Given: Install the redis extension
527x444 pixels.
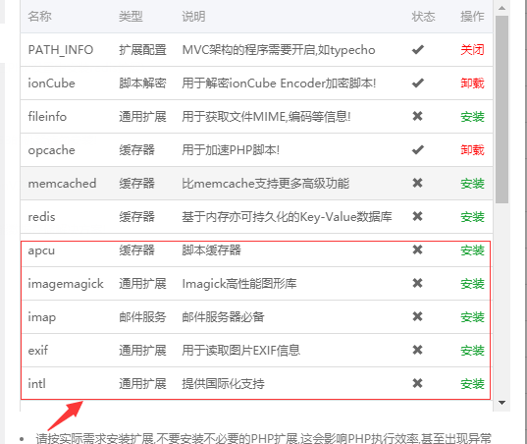Looking at the screenshot, I should coord(472,217).
